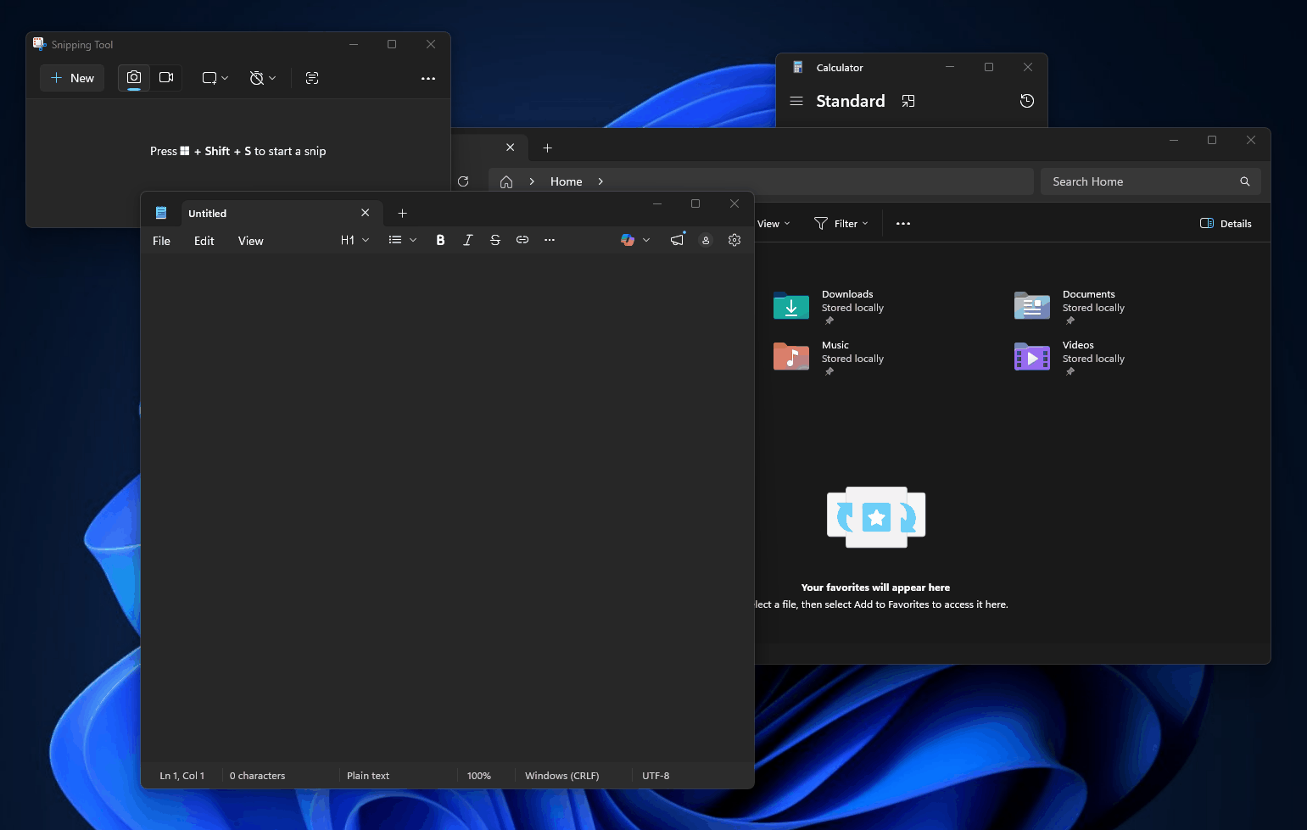This screenshot has height=830, width=1307.
Task: Click the Copilot icon in Notepad
Action: (x=628, y=240)
